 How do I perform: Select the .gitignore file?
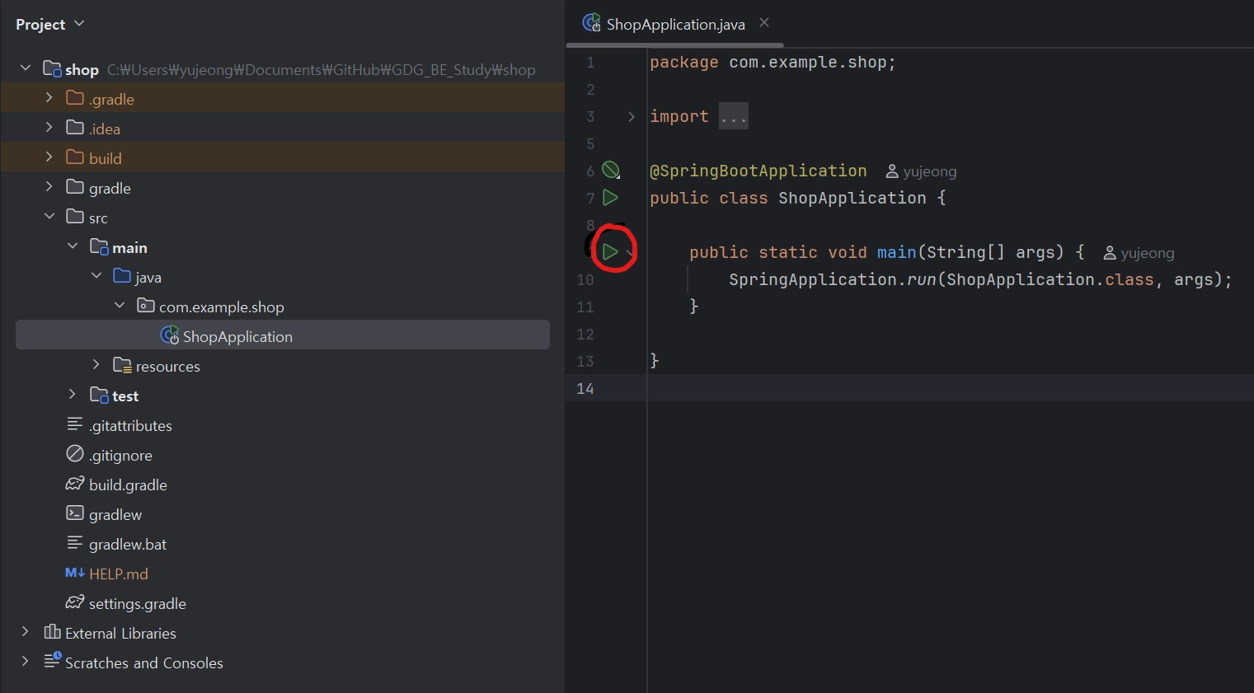click(120, 456)
